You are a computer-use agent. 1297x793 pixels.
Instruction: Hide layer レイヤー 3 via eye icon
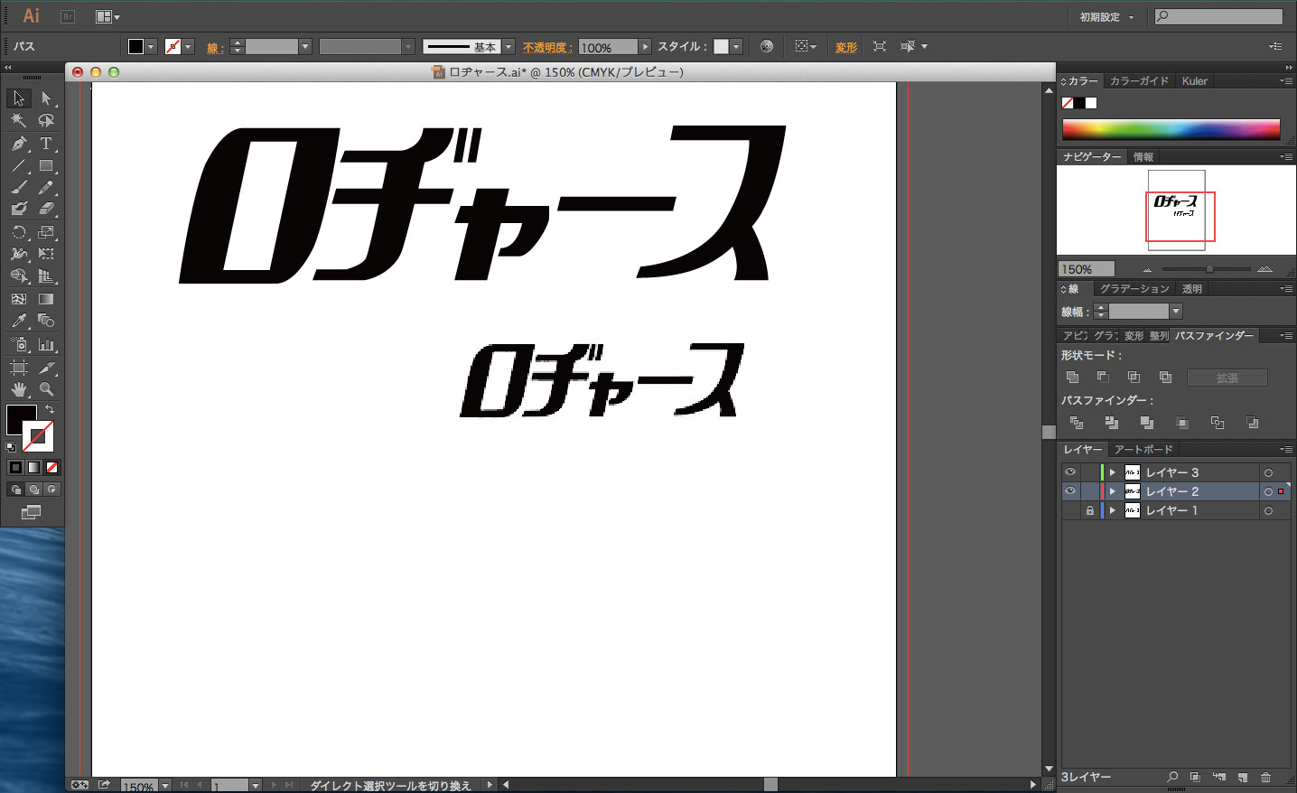[x=1070, y=472]
